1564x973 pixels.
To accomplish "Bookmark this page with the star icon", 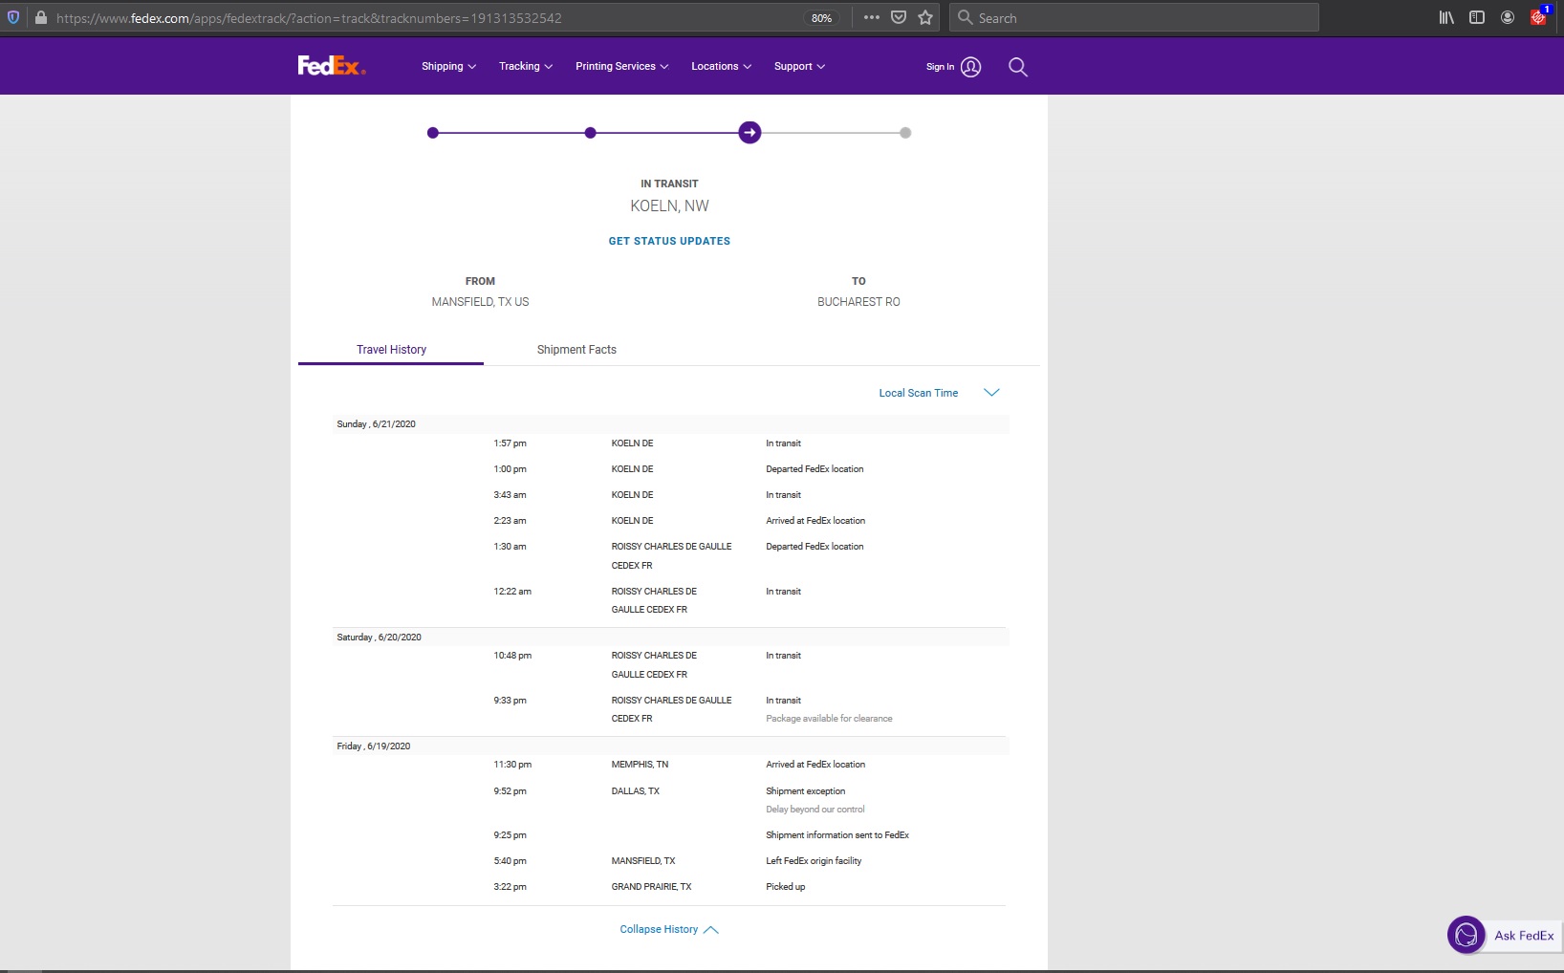I will (925, 17).
